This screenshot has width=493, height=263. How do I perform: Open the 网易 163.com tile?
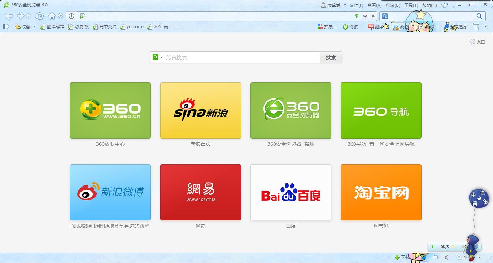point(201,192)
